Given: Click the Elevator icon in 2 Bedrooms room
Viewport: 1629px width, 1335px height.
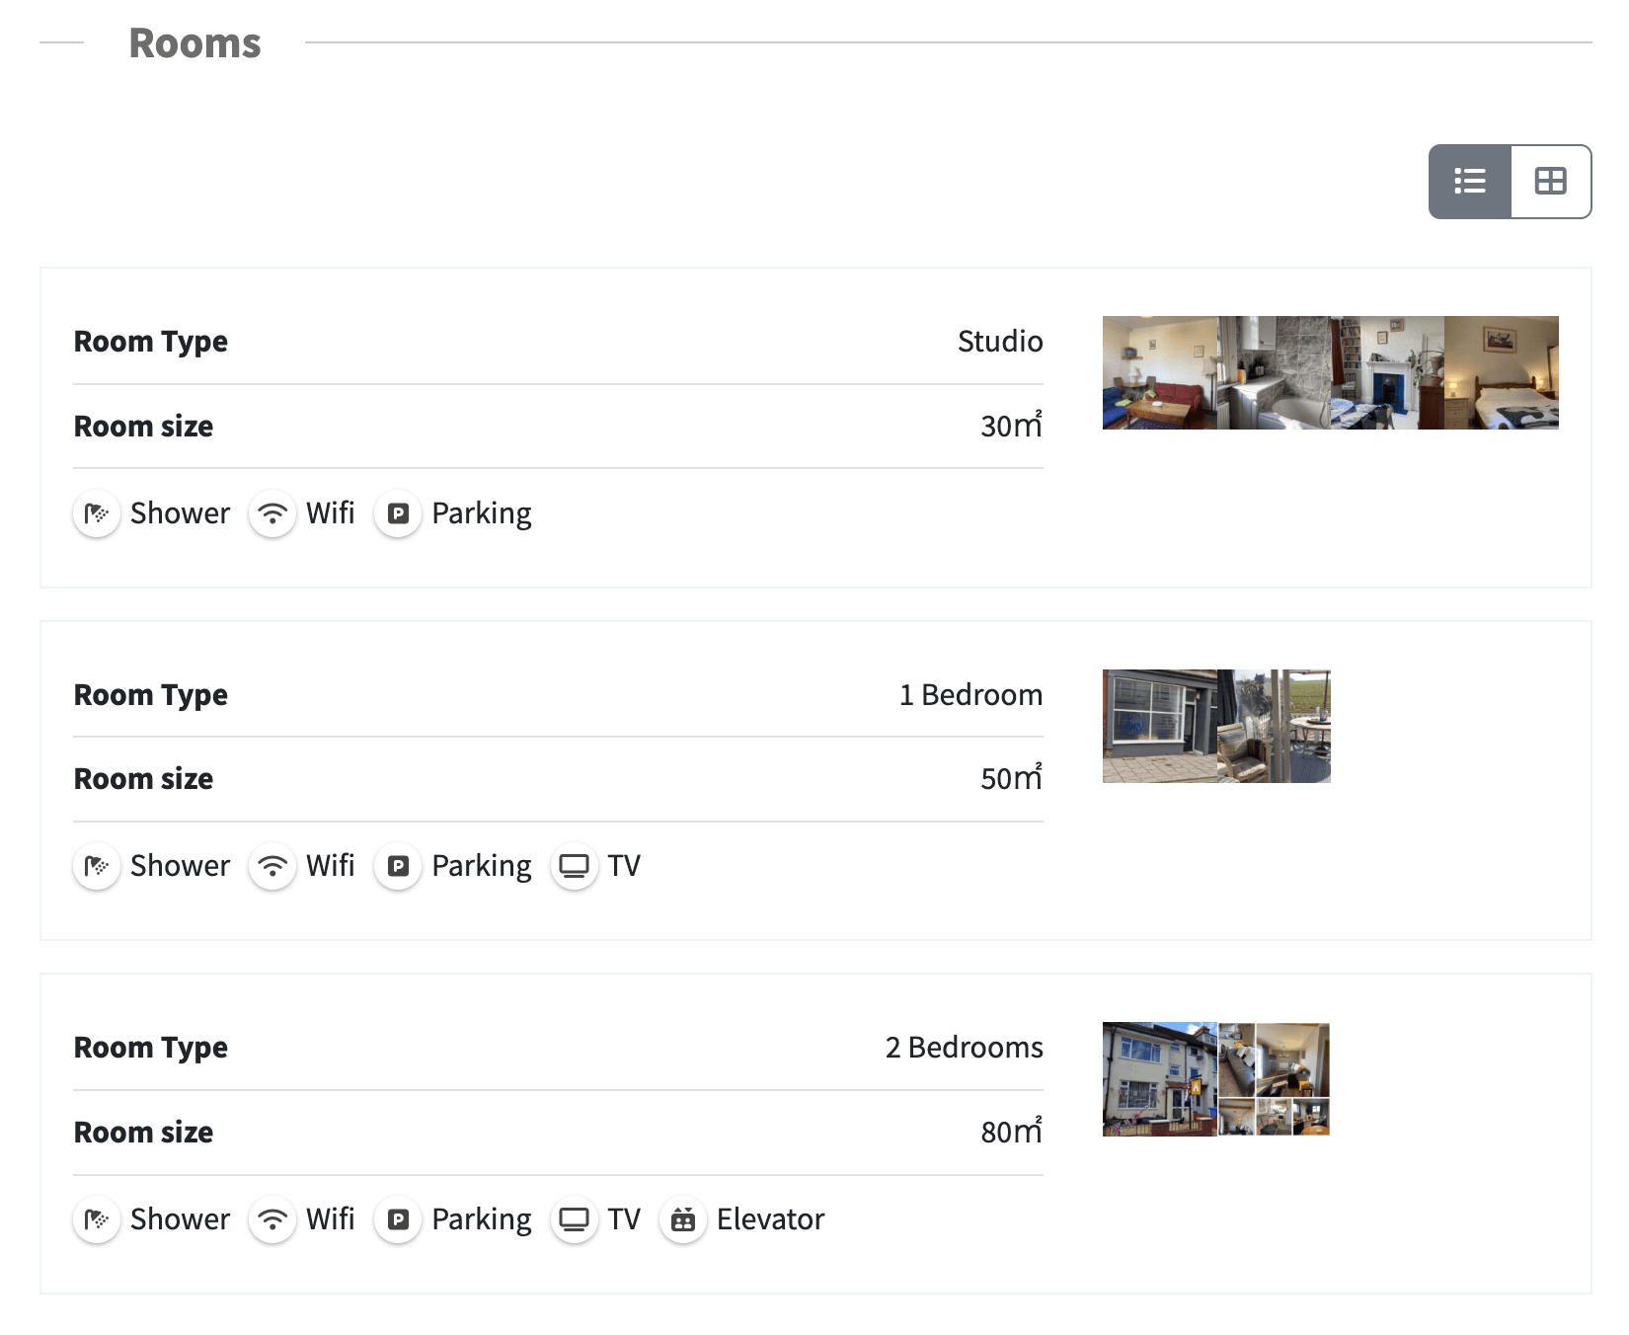Looking at the screenshot, I should [683, 1219].
